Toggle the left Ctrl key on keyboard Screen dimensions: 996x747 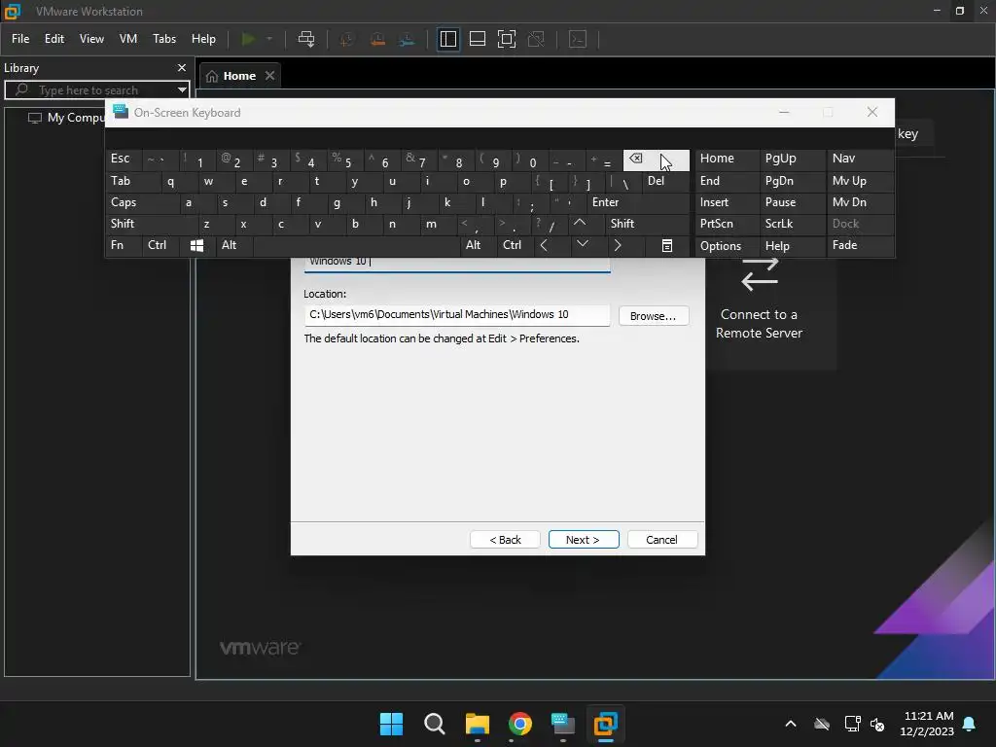(x=160, y=245)
